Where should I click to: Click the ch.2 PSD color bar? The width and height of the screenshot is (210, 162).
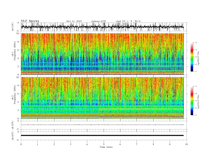[x=192, y=101]
